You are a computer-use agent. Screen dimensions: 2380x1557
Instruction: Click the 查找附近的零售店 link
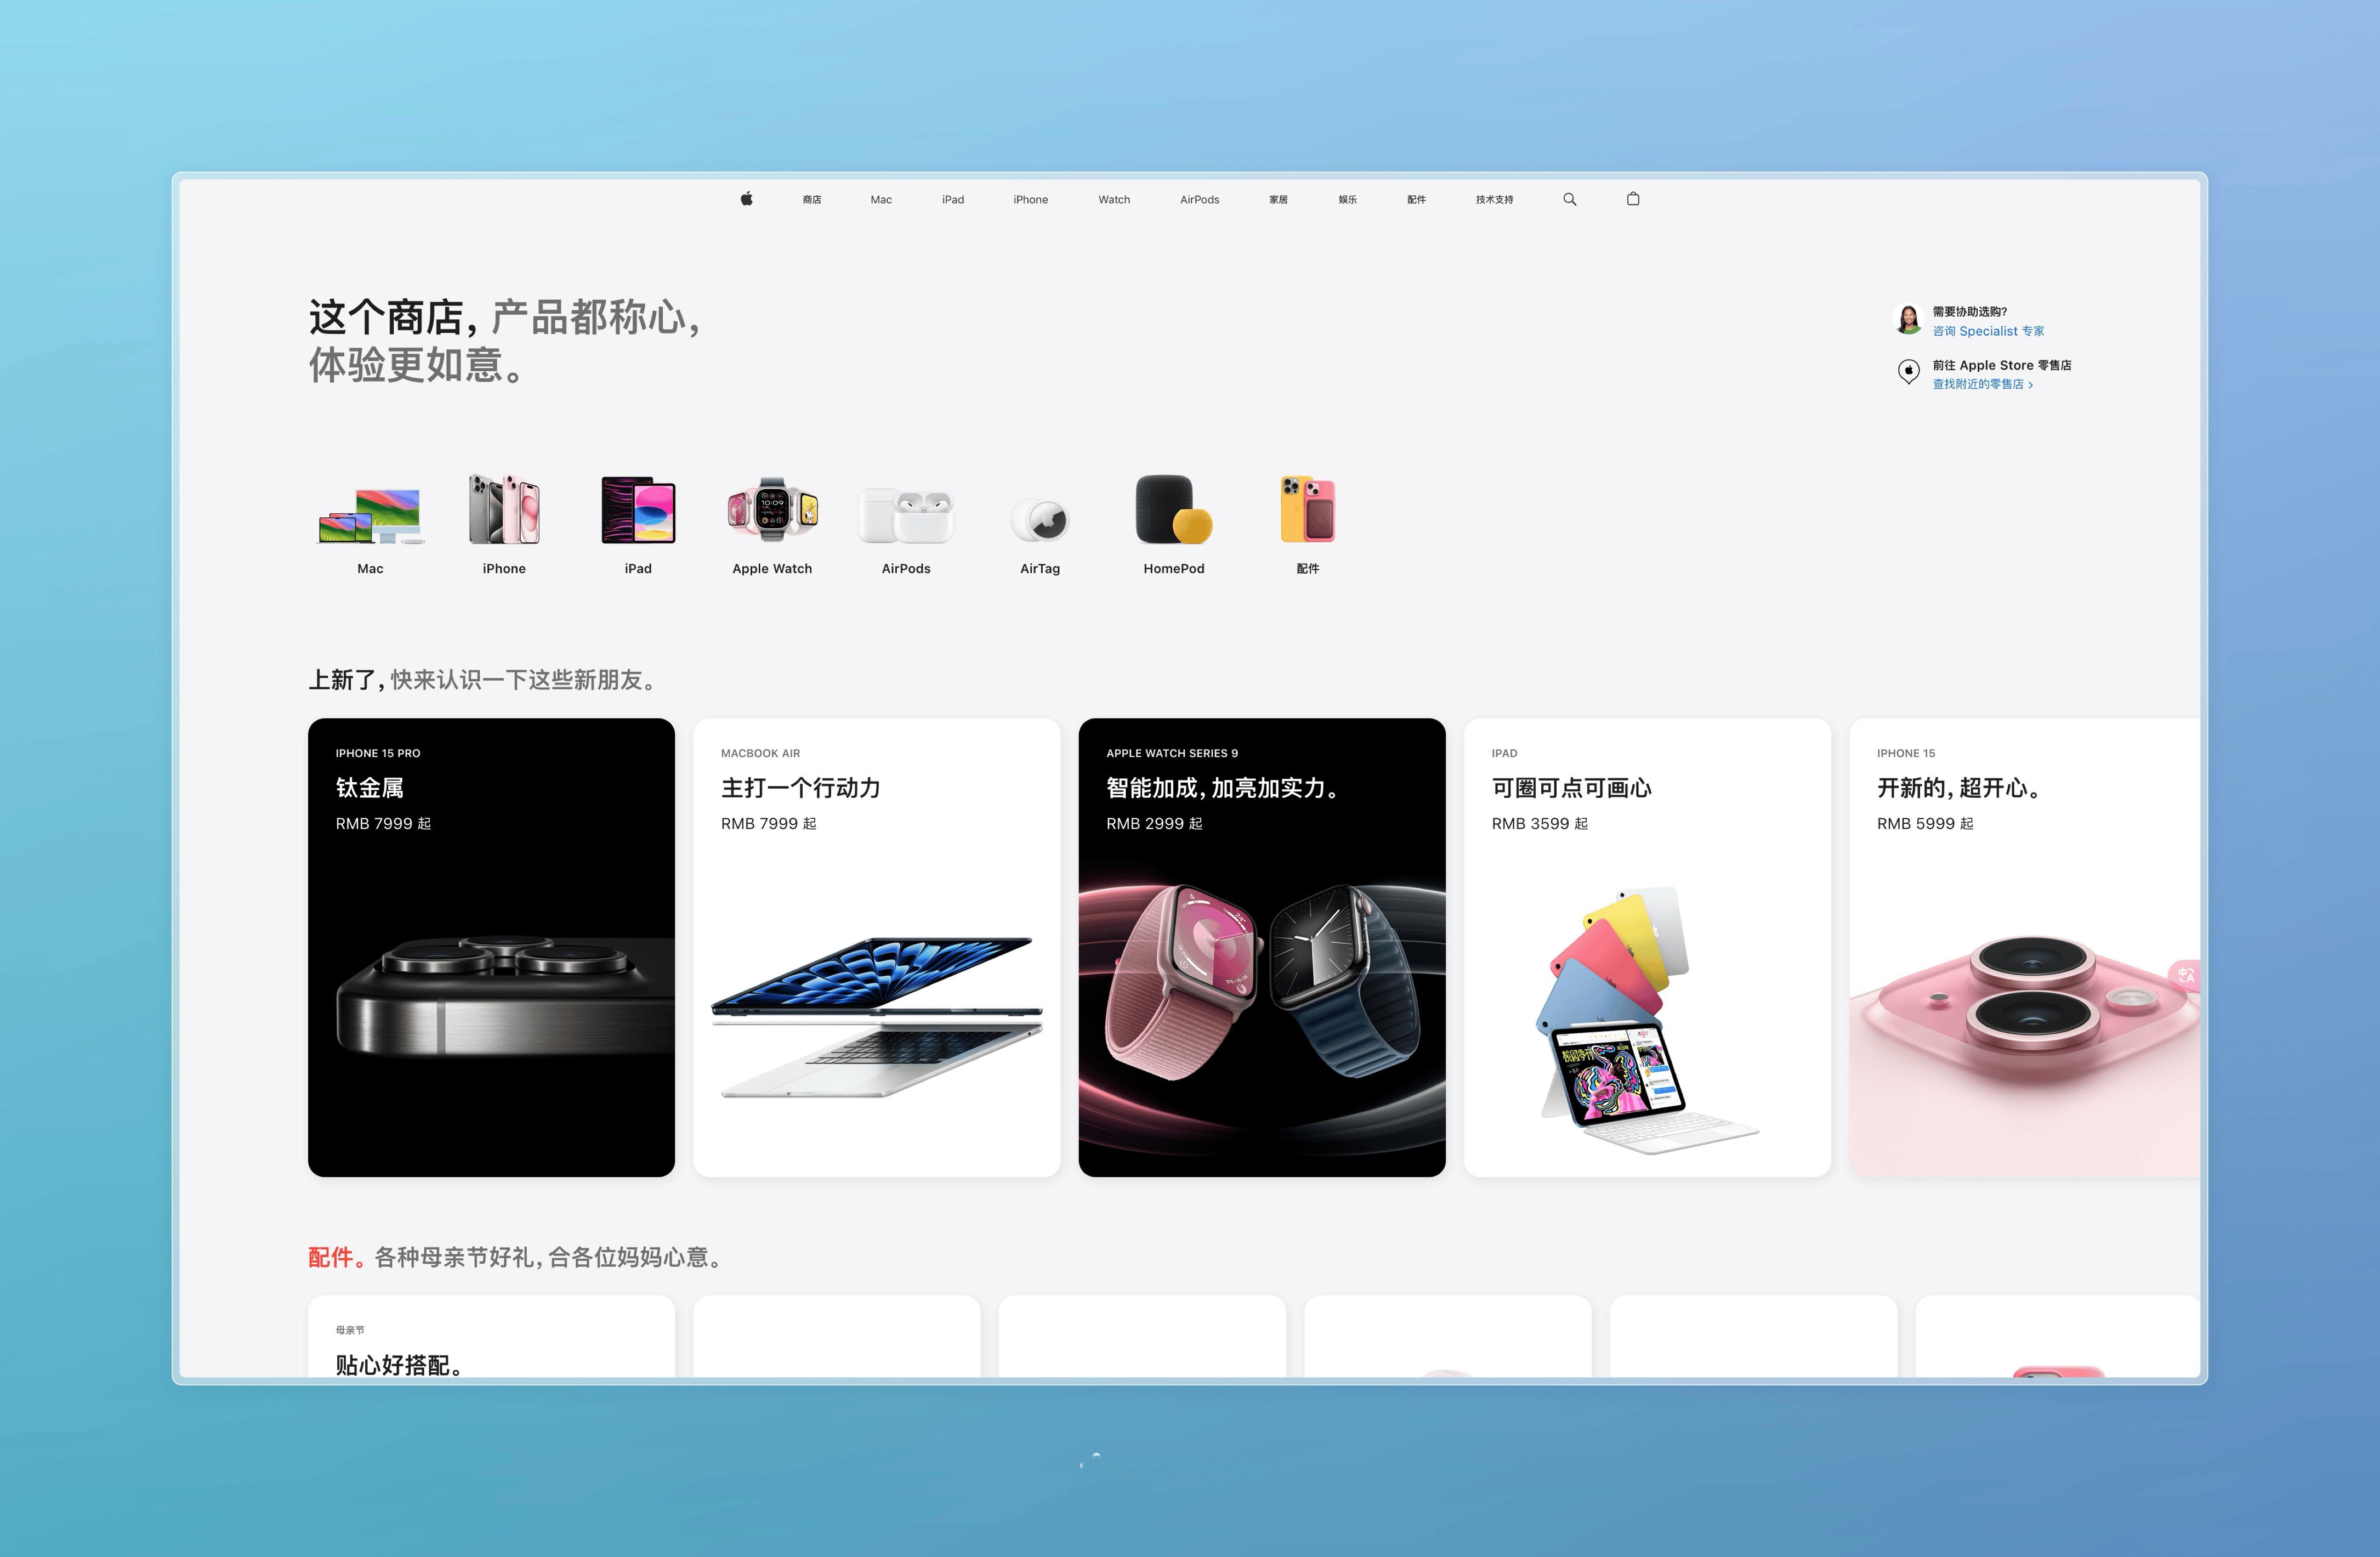(x=1982, y=384)
